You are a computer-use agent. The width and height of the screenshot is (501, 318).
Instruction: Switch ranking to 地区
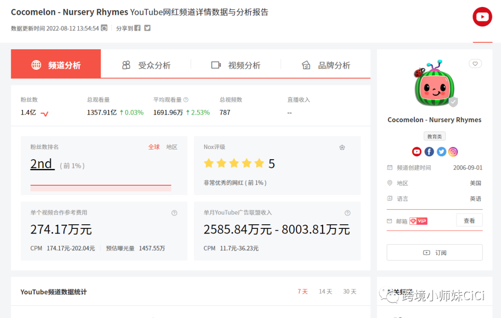[x=172, y=147]
